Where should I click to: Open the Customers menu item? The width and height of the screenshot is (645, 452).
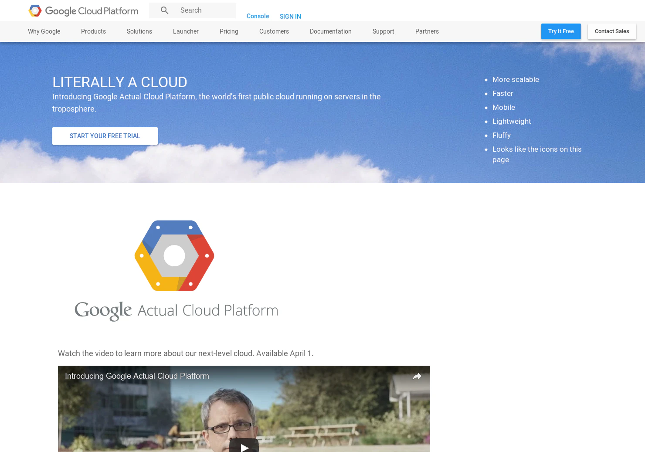point(274,31)
